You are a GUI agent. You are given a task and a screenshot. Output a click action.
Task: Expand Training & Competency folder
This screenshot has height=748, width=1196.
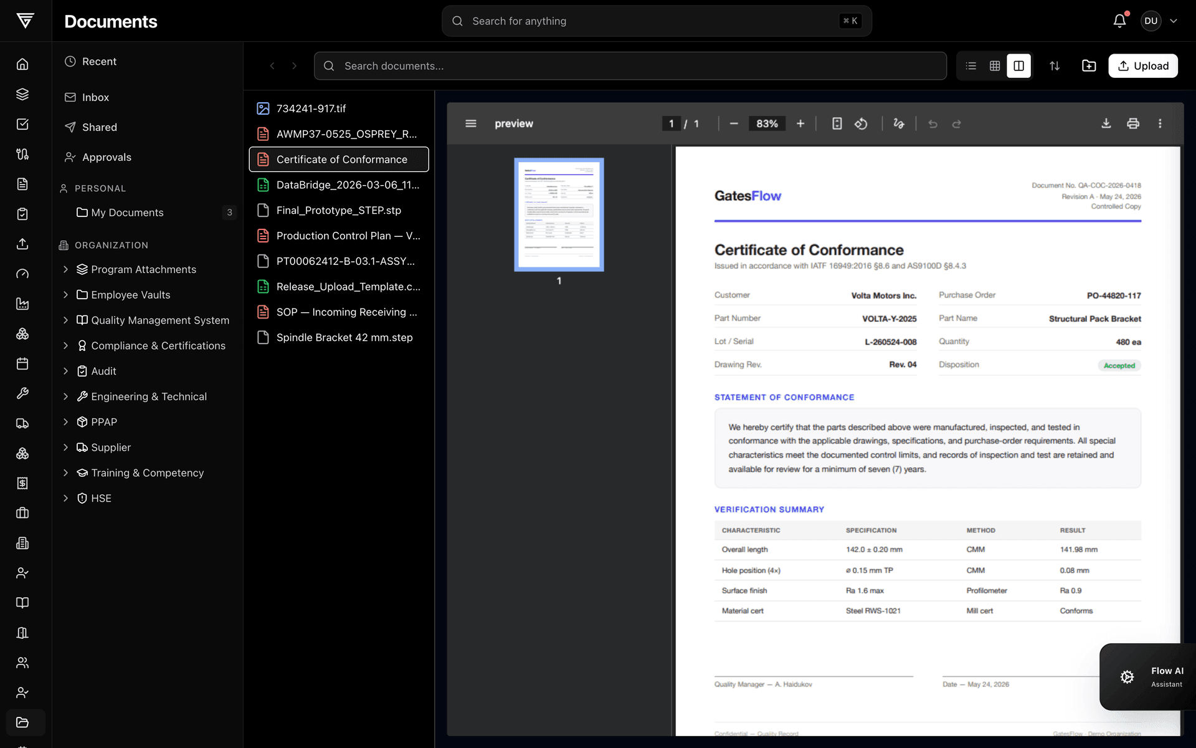pyautogui.click(x=65, y=473)
